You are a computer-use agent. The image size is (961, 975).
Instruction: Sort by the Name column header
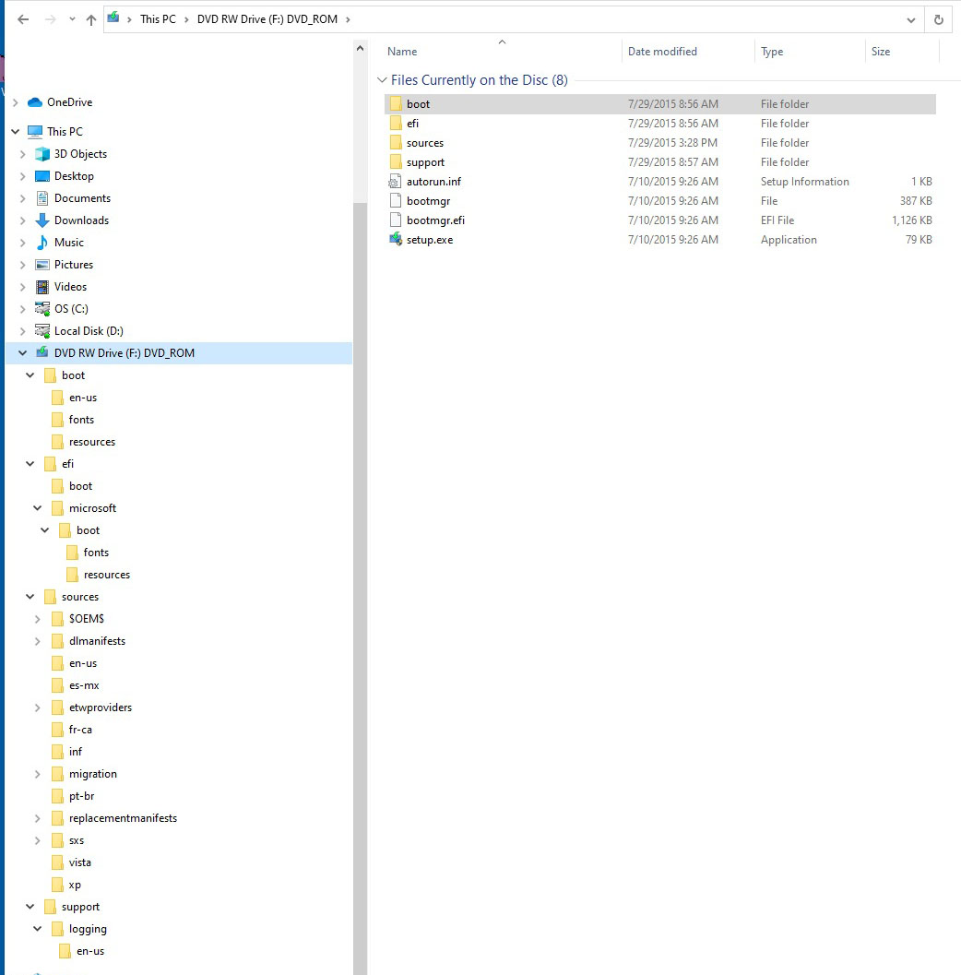[x=402, y=52]
